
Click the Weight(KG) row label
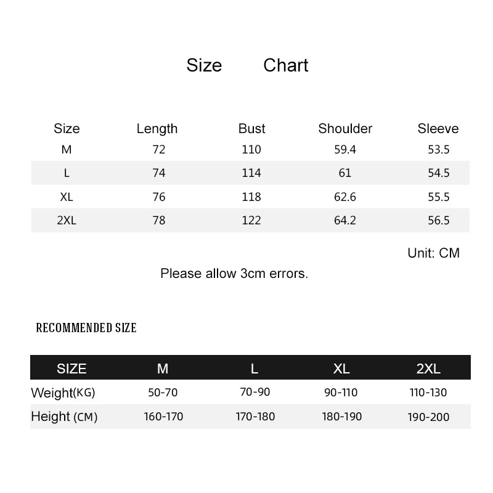(63, 393)
